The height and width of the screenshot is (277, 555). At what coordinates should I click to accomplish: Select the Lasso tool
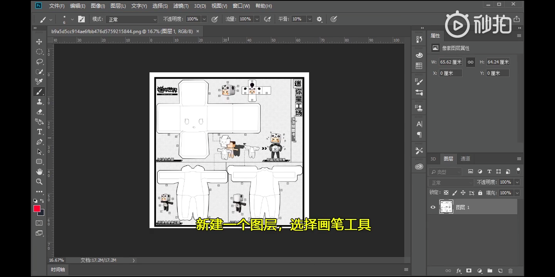click(39, 62)
